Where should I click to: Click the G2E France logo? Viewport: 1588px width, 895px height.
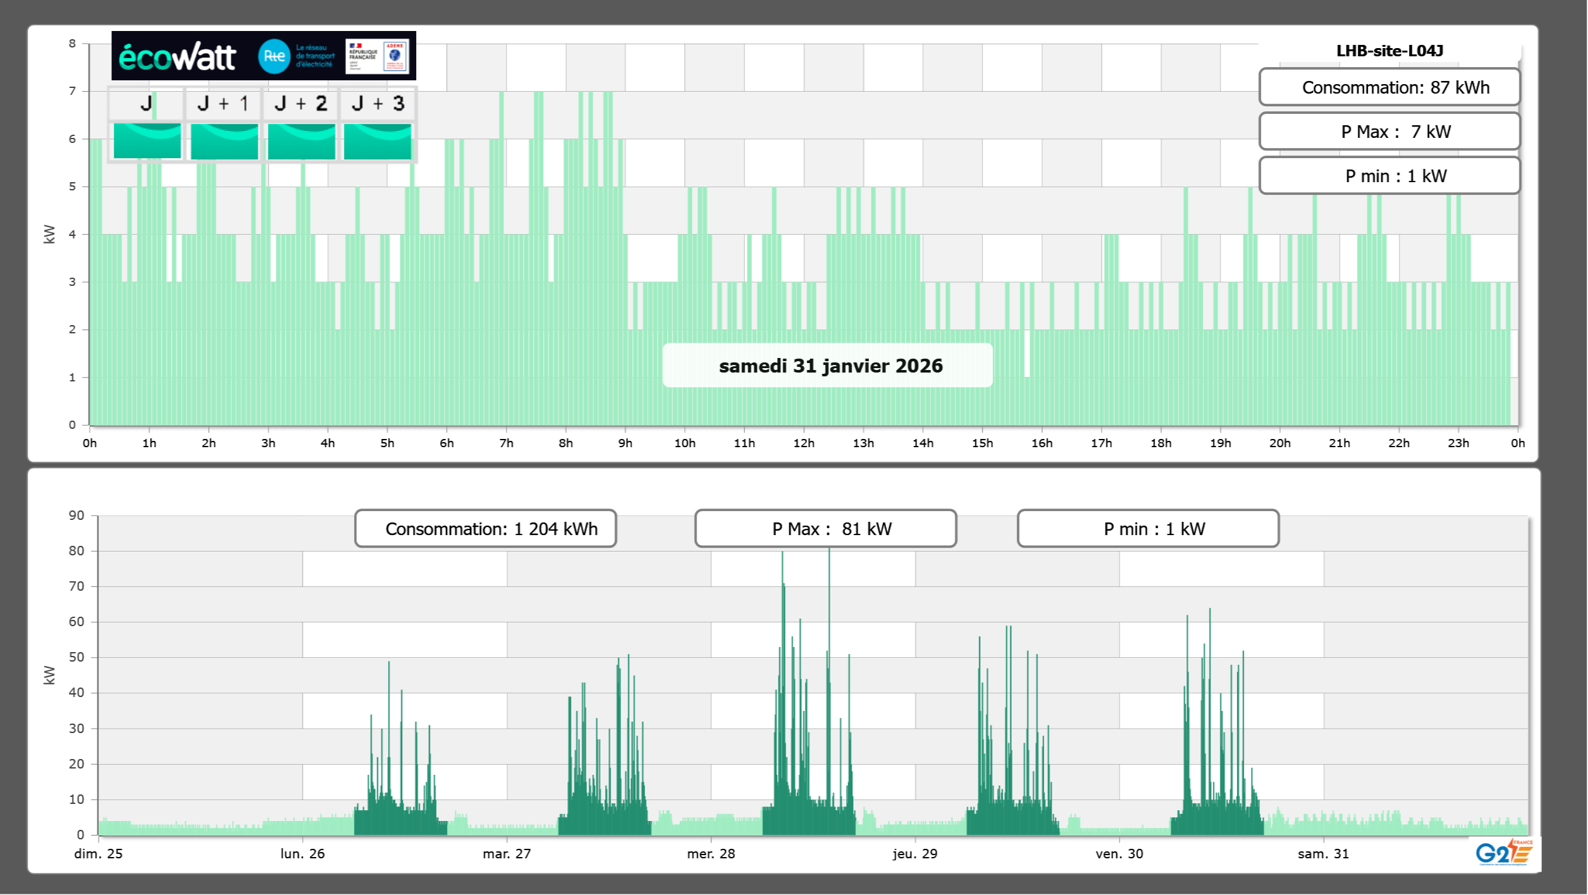point(1503,853)
